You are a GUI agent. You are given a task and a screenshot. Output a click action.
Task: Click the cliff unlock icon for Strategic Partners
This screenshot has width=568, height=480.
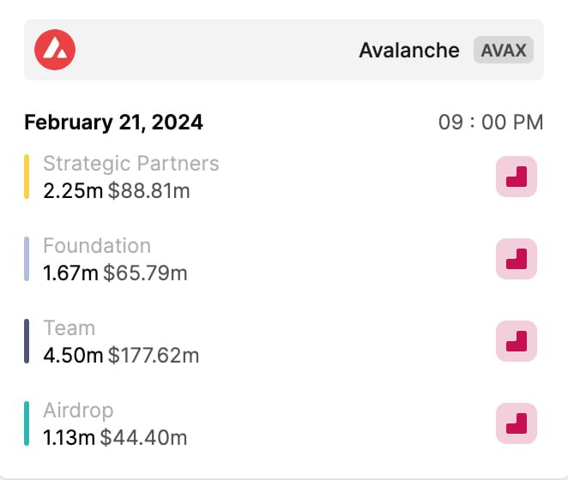(x=517, y=177)
